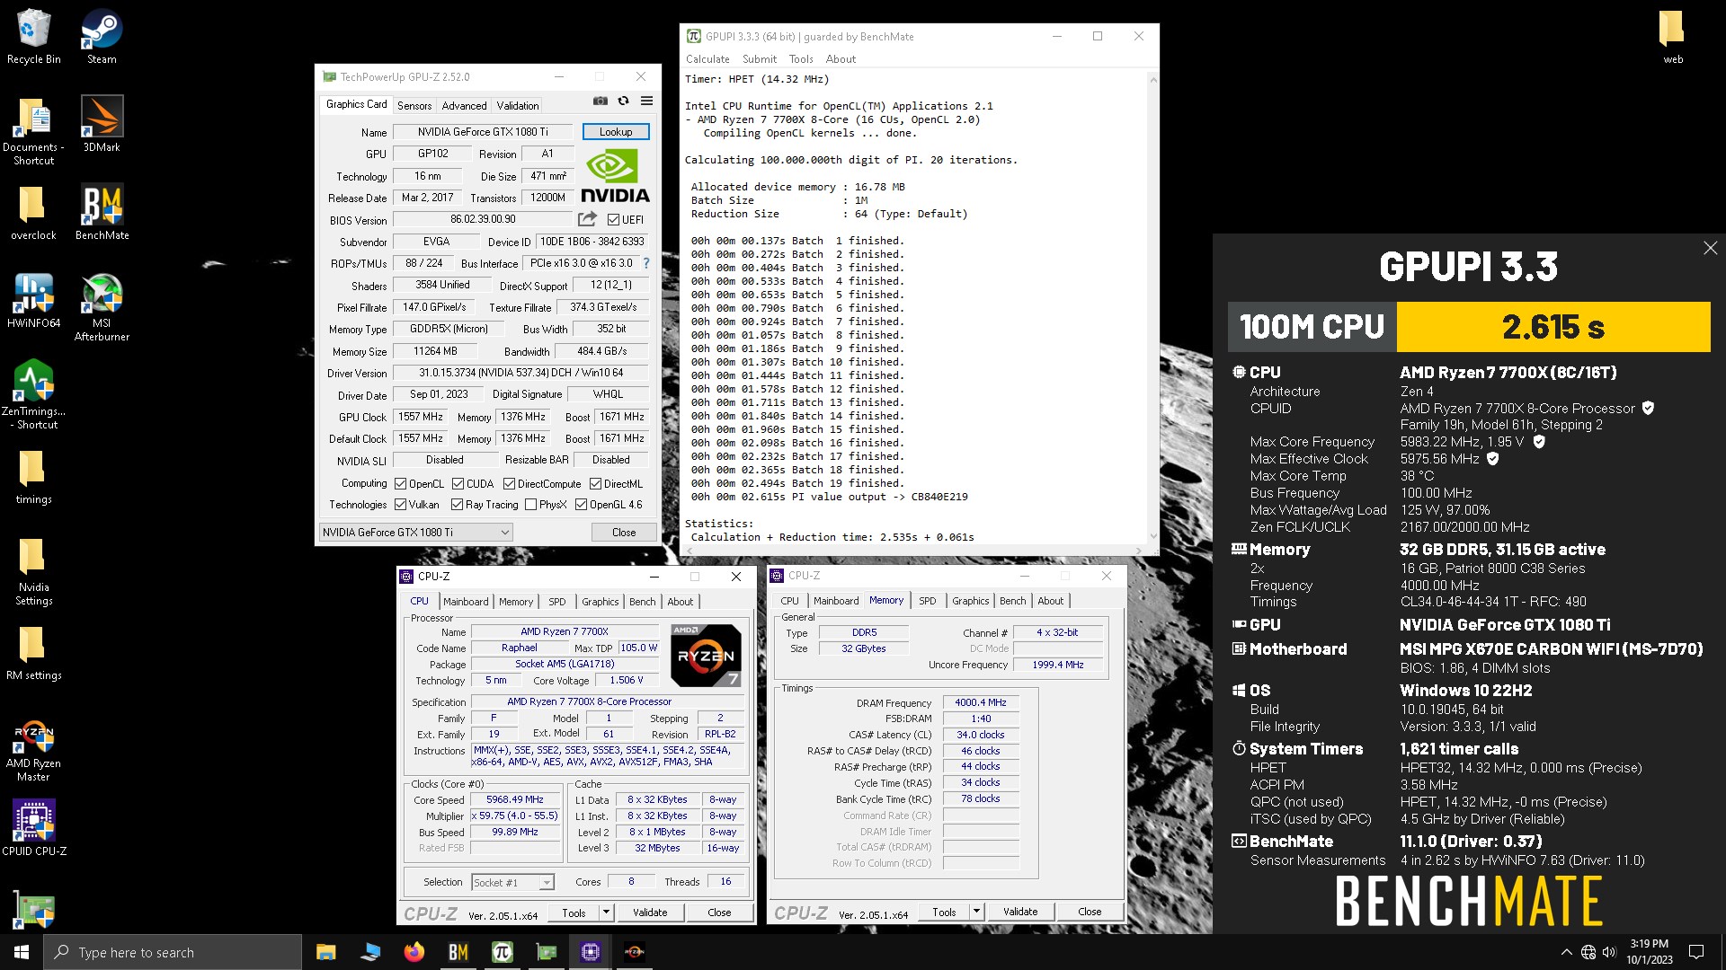Toggle PhysX checkbox in GPU-Z
1726x970 pixels.
[x=530, y=505]
